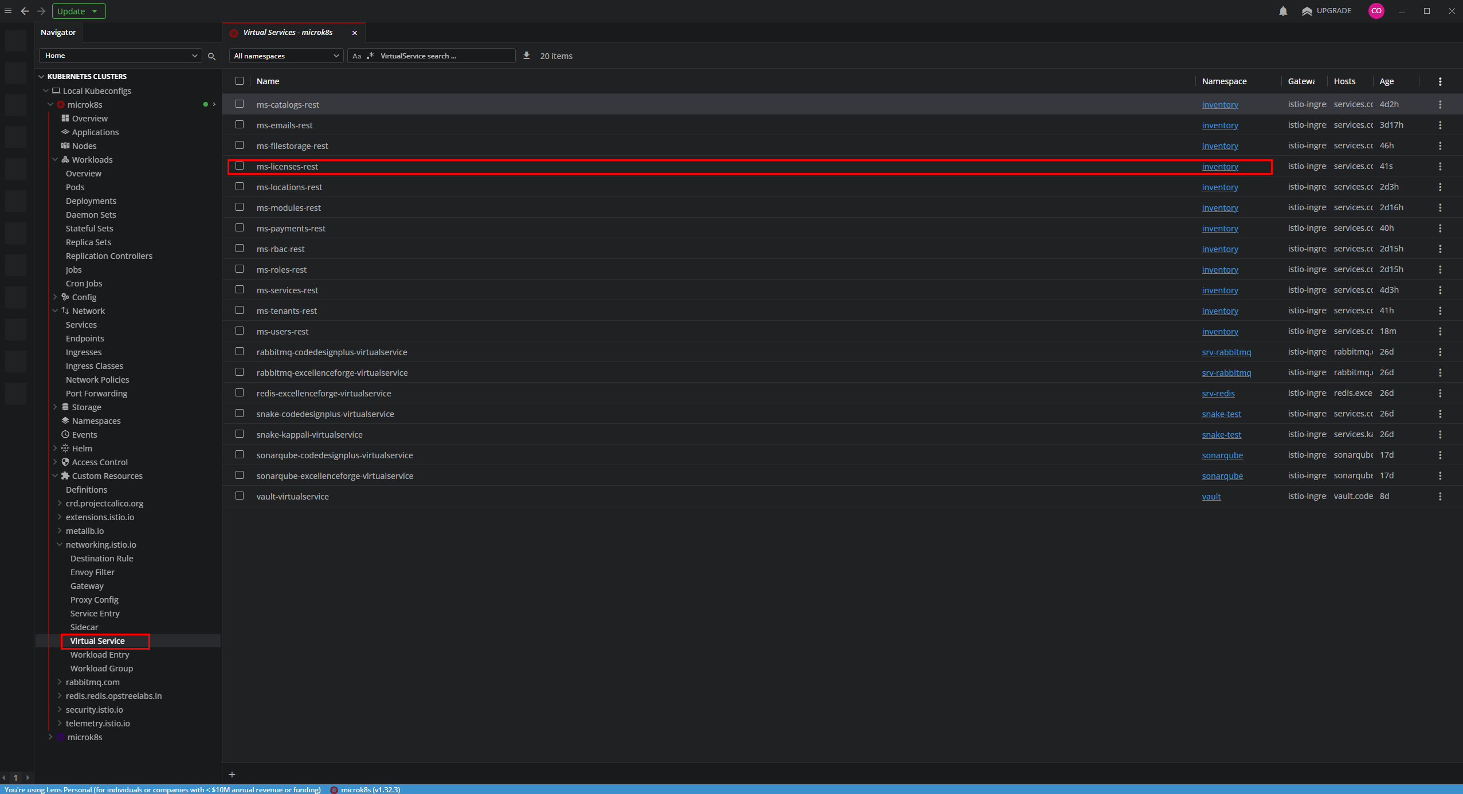Viewport: 1463px width, 794px height.
Task: Open vault namespace link
Action: click(x=1211, y=496)
